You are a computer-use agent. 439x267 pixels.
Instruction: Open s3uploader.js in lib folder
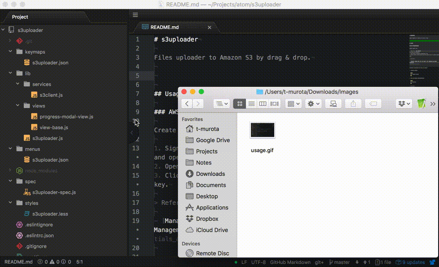47,138
